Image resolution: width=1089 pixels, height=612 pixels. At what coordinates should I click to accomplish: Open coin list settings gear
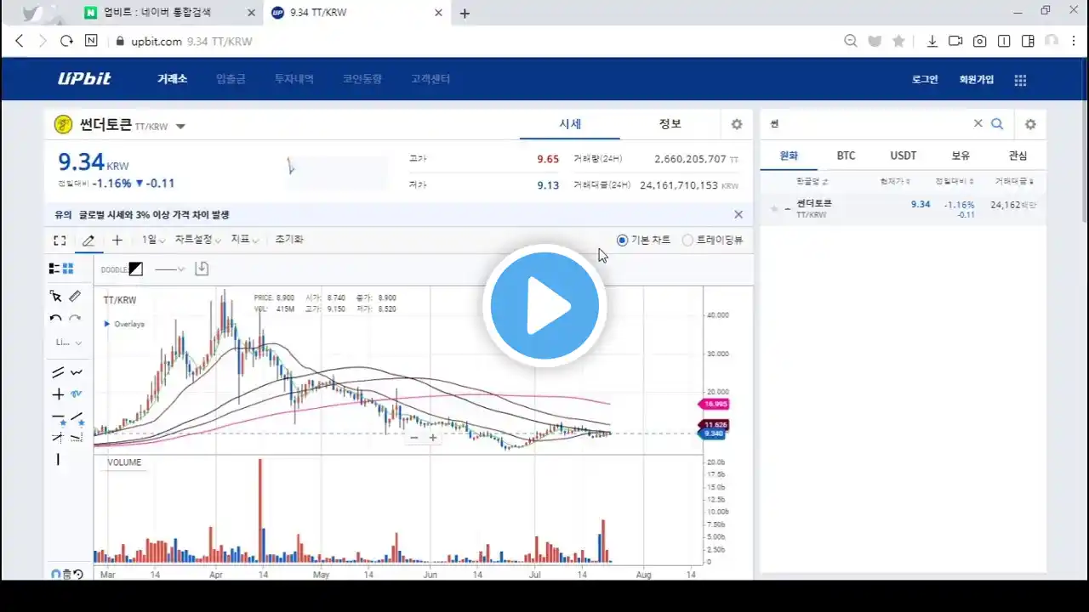click(1030, 124)
